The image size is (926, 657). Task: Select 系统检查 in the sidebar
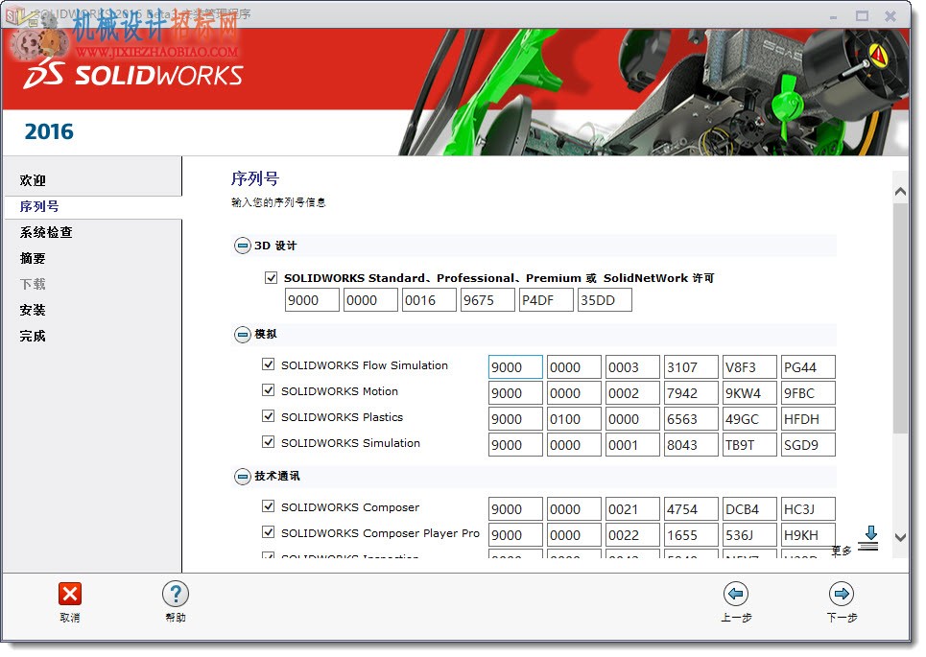(46, 232)
